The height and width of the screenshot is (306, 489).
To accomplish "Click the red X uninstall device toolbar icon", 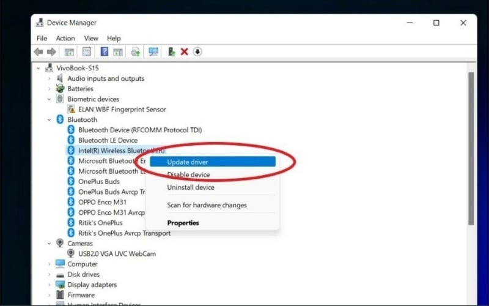I will click(184, 52).
